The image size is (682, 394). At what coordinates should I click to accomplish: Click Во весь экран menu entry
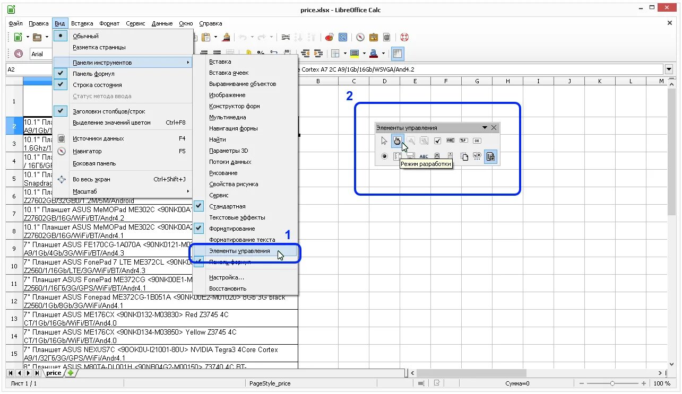[x=123, y=179]
